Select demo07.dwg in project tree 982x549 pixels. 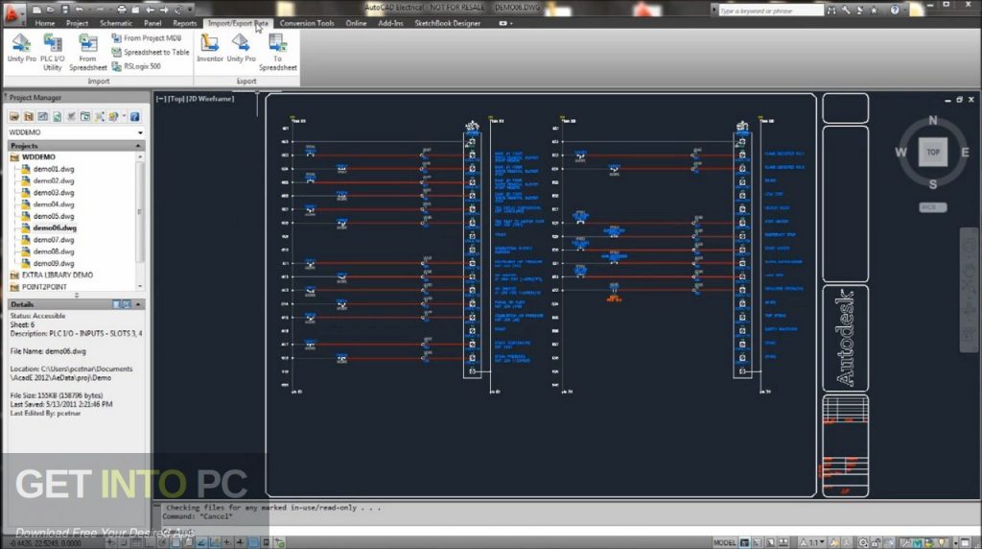click(54, 240)
